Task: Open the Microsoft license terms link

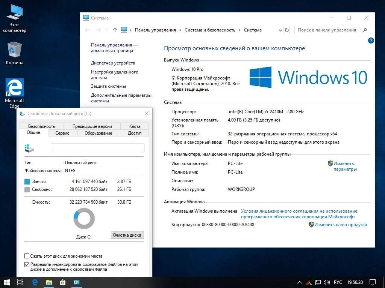Action: 299,214
